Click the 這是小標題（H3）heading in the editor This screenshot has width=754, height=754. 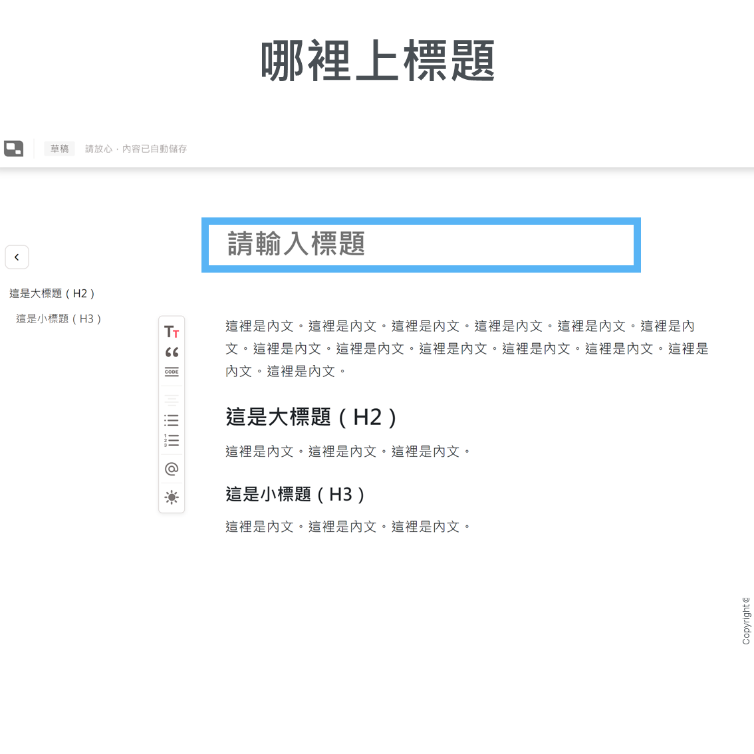pyautogui.click(x=296, y=494)
